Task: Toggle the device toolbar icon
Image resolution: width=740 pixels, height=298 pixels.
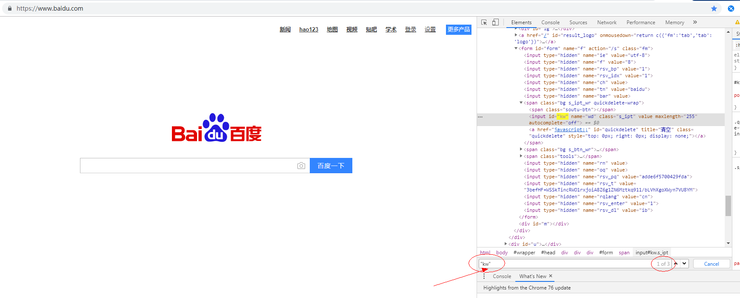Action: [x=495, y=22]
